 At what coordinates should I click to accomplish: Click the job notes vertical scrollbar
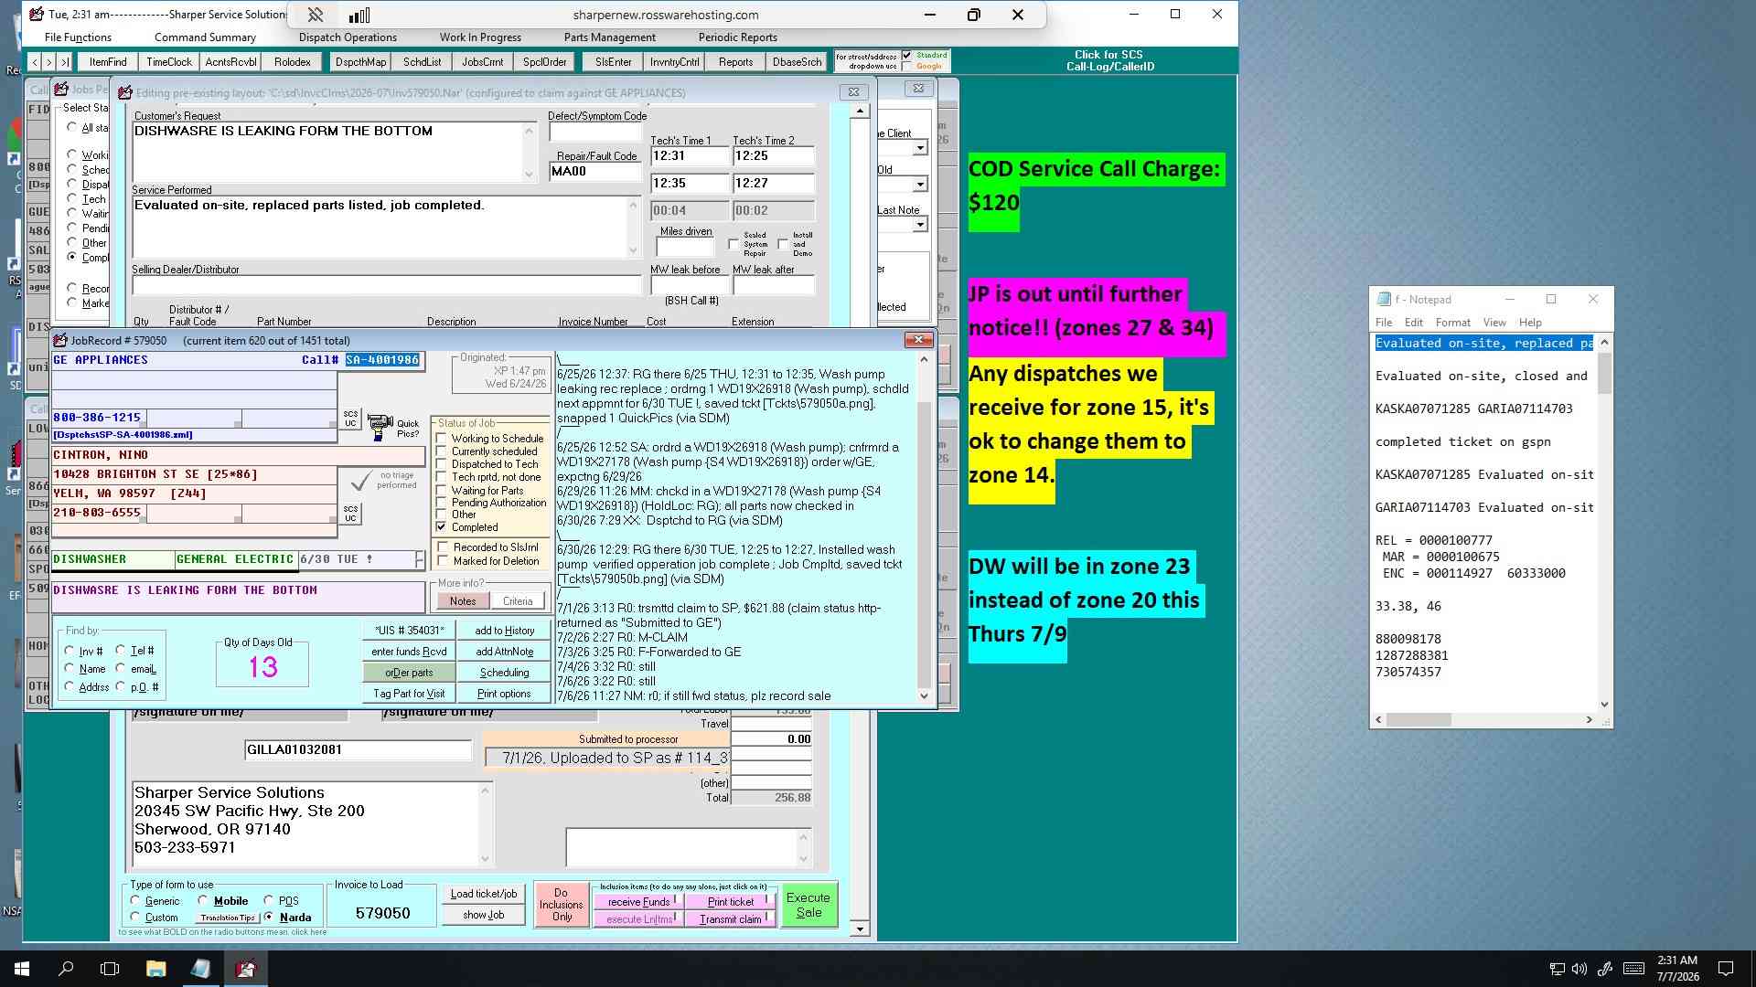click(924, 527)
